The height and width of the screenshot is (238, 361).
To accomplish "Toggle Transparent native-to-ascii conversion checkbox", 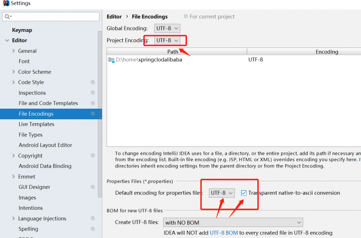I will 244,193.
